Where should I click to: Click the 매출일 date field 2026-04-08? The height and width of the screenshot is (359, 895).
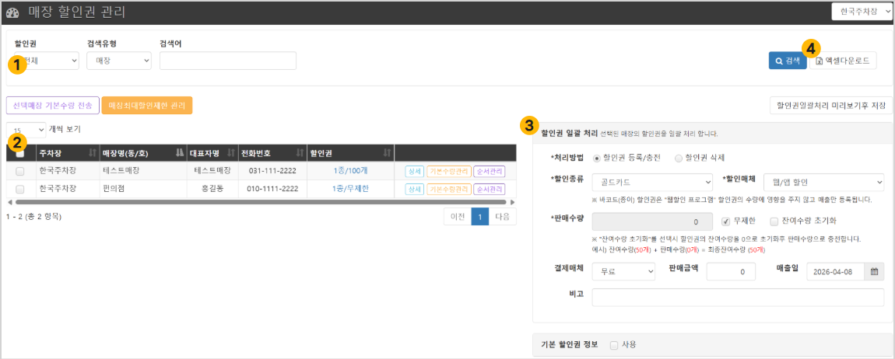pos(836,273)
